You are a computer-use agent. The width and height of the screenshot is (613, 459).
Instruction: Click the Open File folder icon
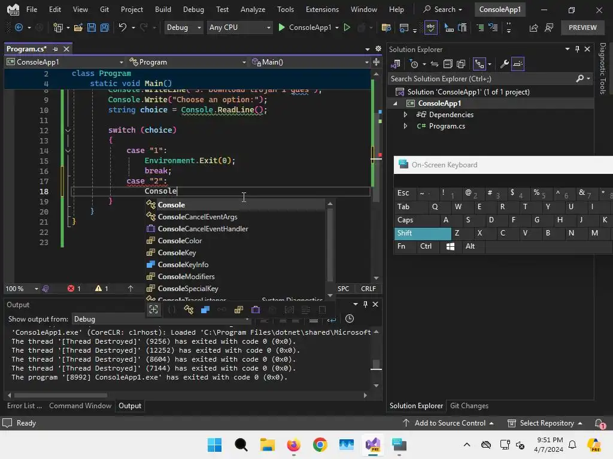point(78,27)
